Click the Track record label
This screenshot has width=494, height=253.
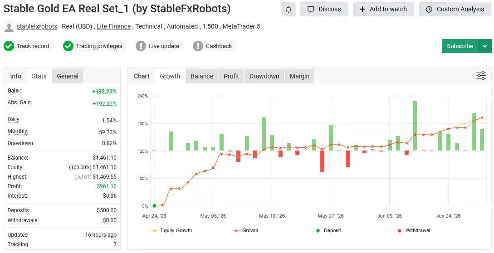(33, 46)
